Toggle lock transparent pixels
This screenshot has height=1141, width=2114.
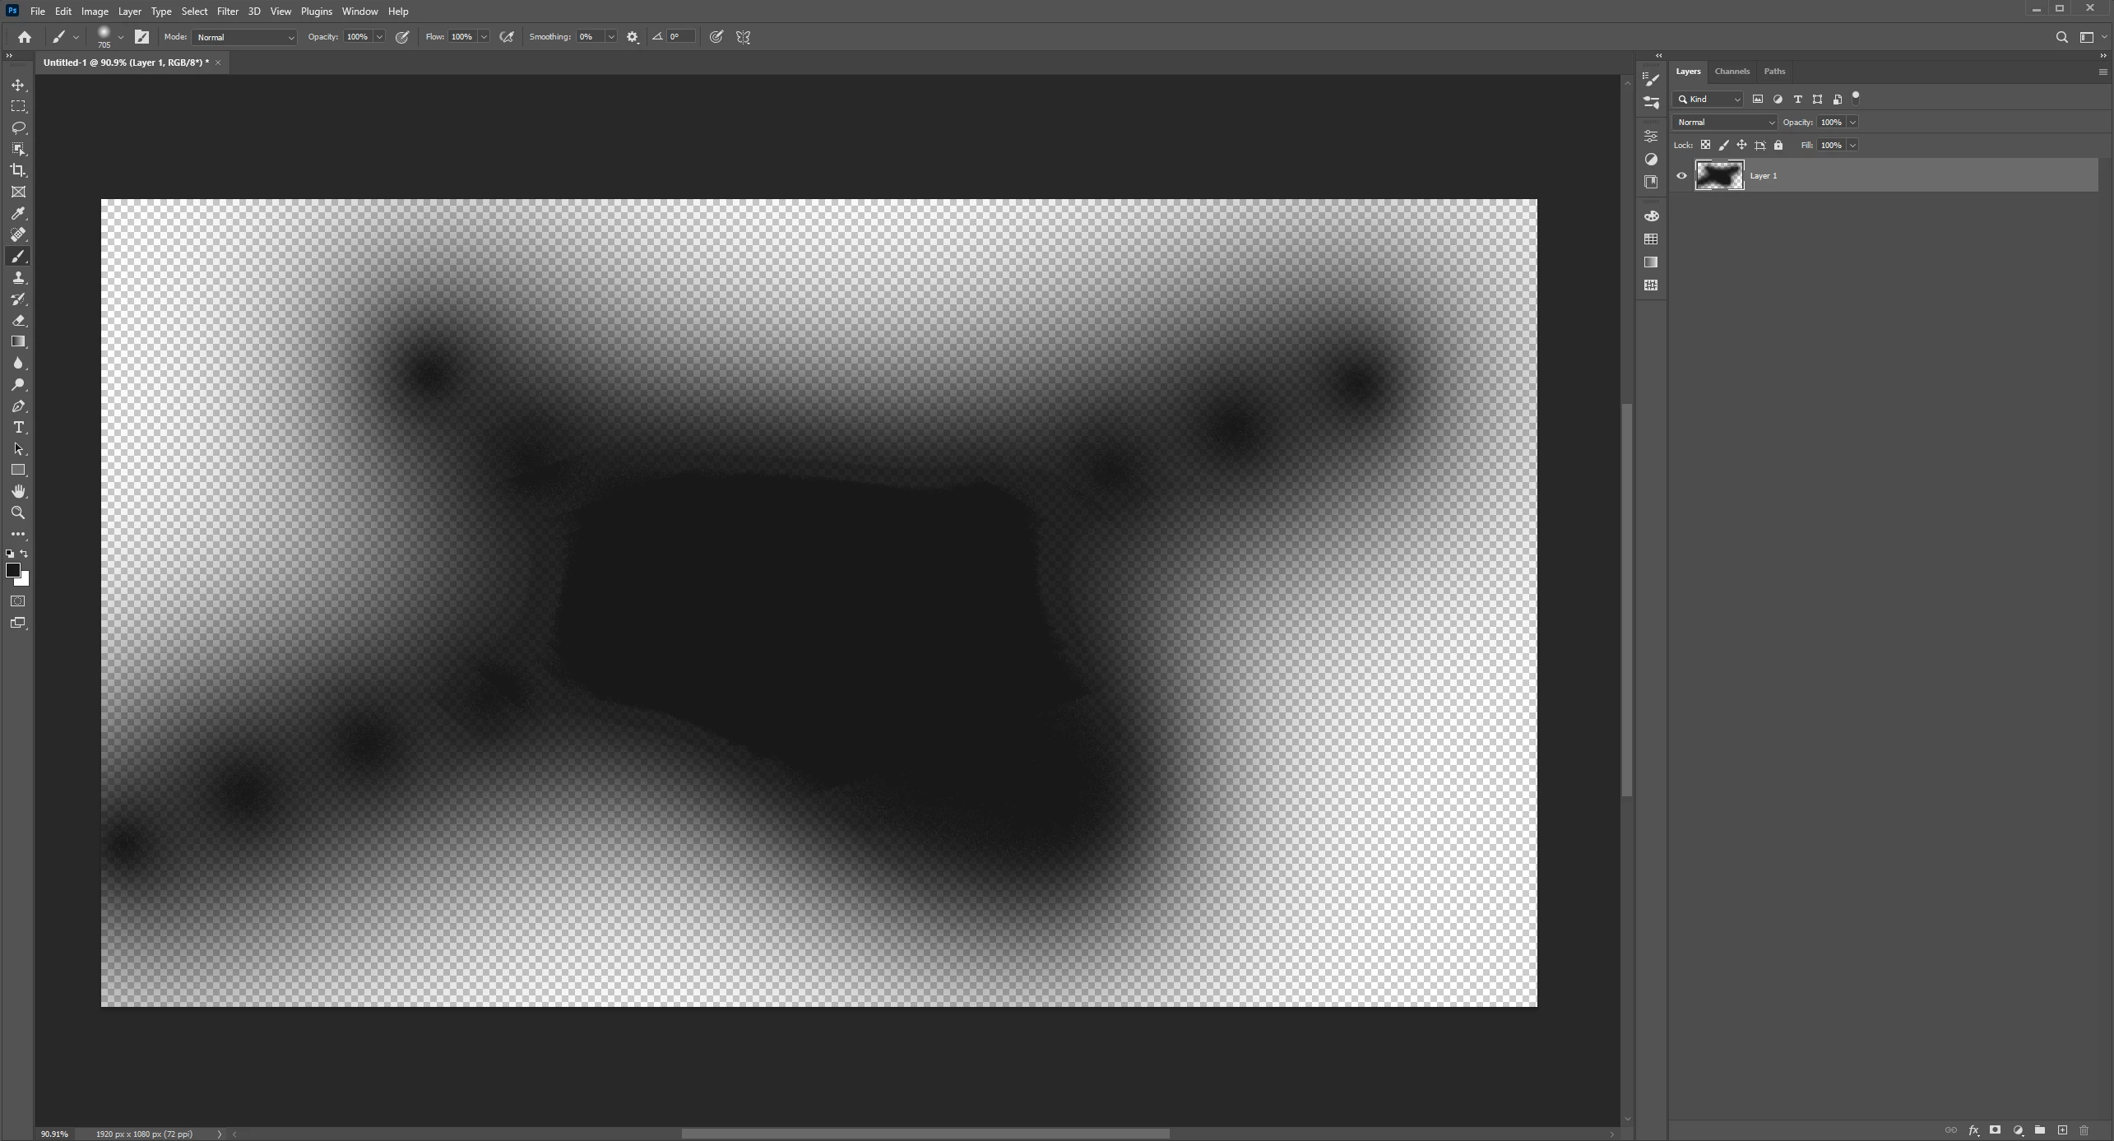(1705, 146)
